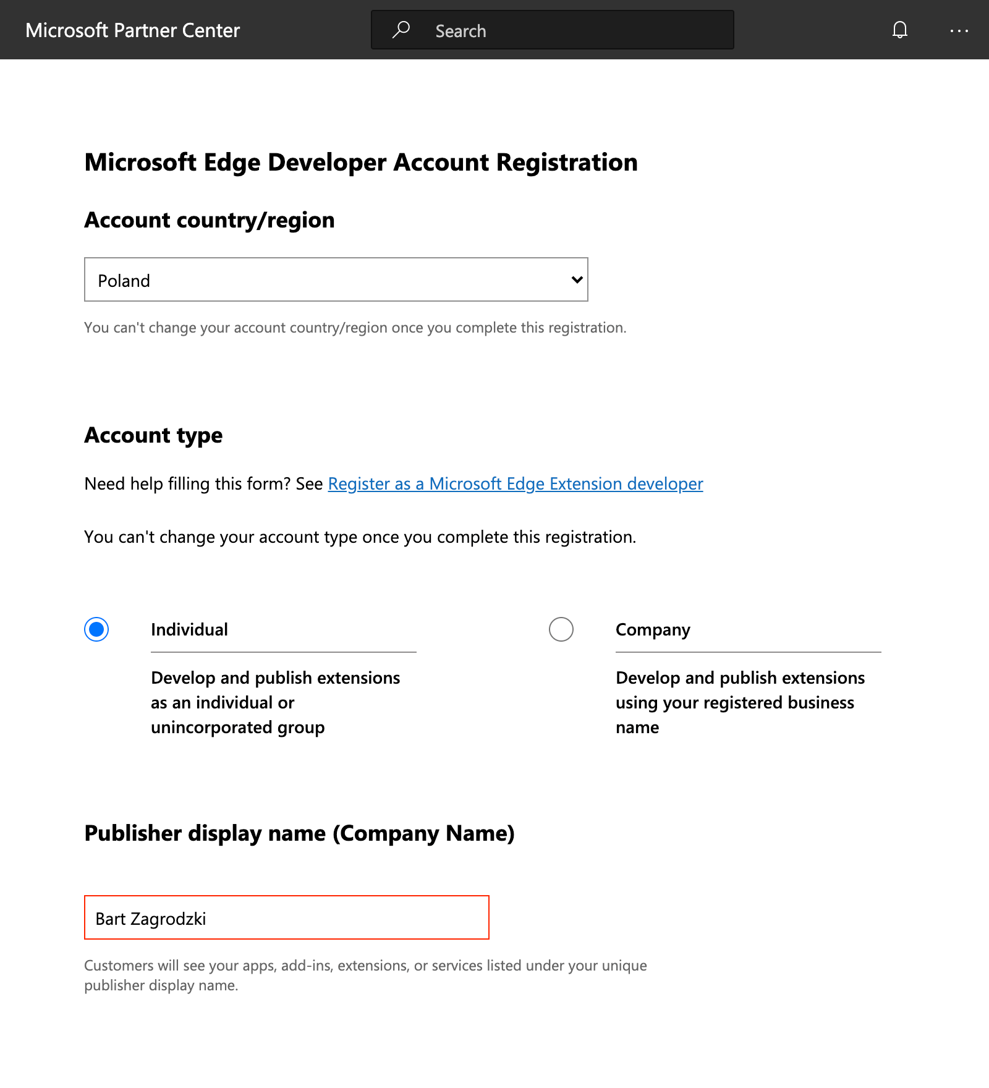Open the more options ellipsis menu
This screenshot has height=1088, width=989.
[x=959, y=30]
